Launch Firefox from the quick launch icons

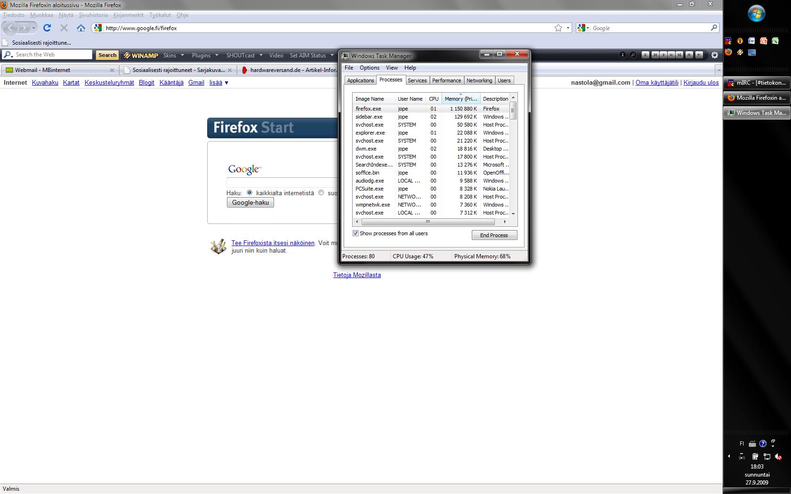[728, 52]
